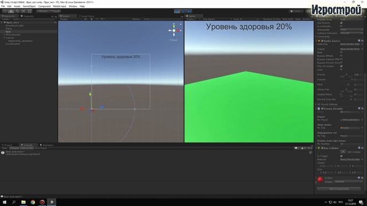Toggle Use Gravity checkbox

coord(341,23)
